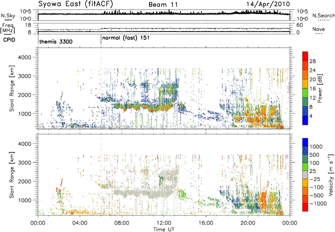Click the 'Time UT' axis title
335x232 pixels.
[164, 229]
